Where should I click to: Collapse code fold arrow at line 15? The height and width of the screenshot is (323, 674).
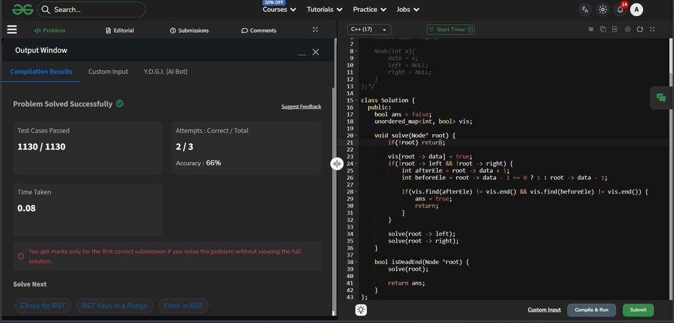(x=356, y=101)
